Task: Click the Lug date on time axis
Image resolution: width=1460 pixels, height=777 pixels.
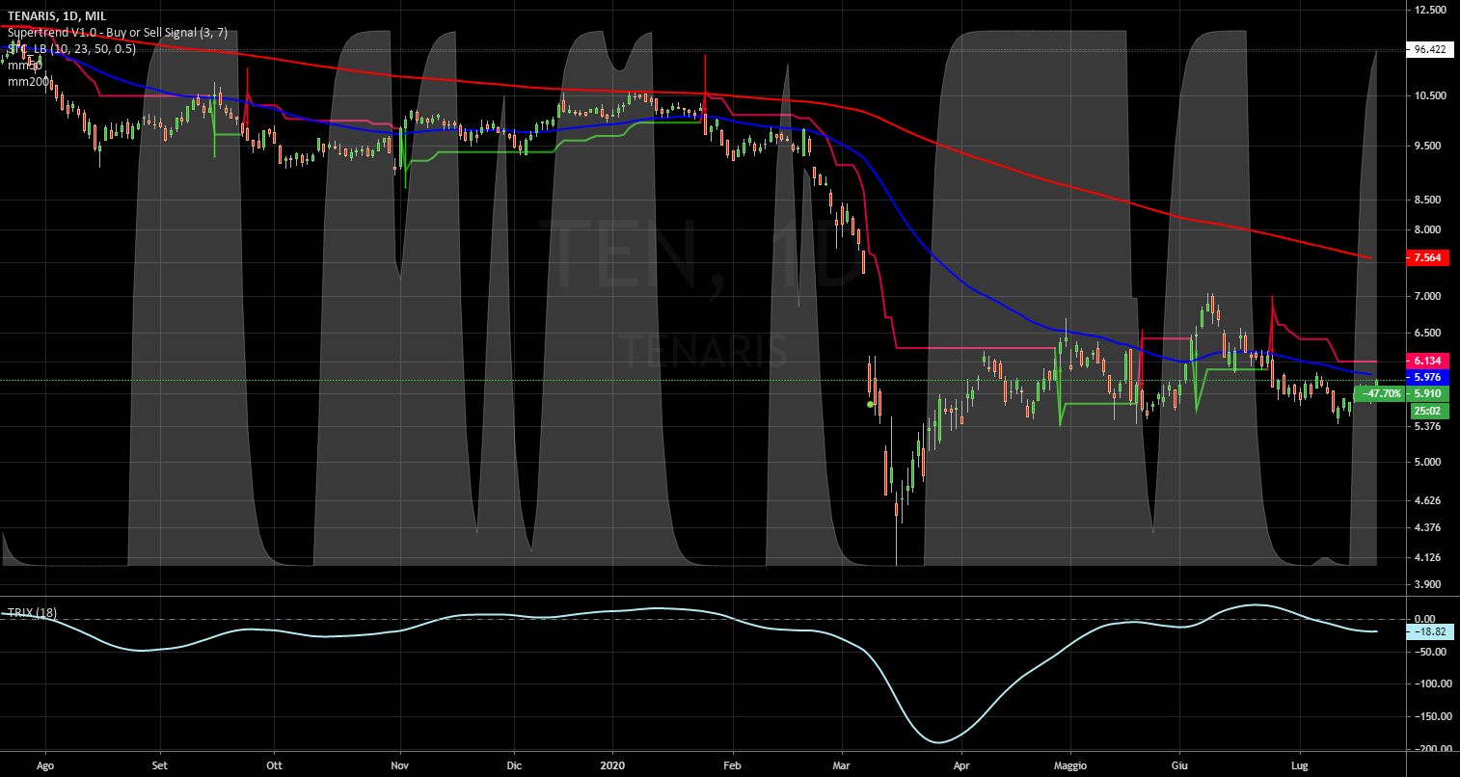Action: (1299, 766)
